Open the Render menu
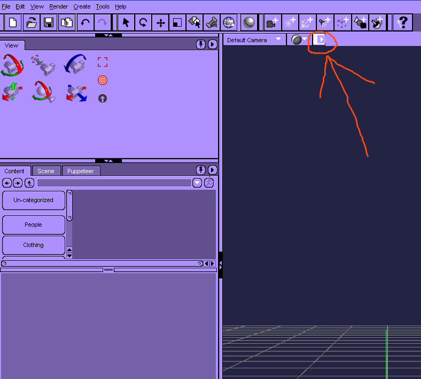 [x=59, y=6]
